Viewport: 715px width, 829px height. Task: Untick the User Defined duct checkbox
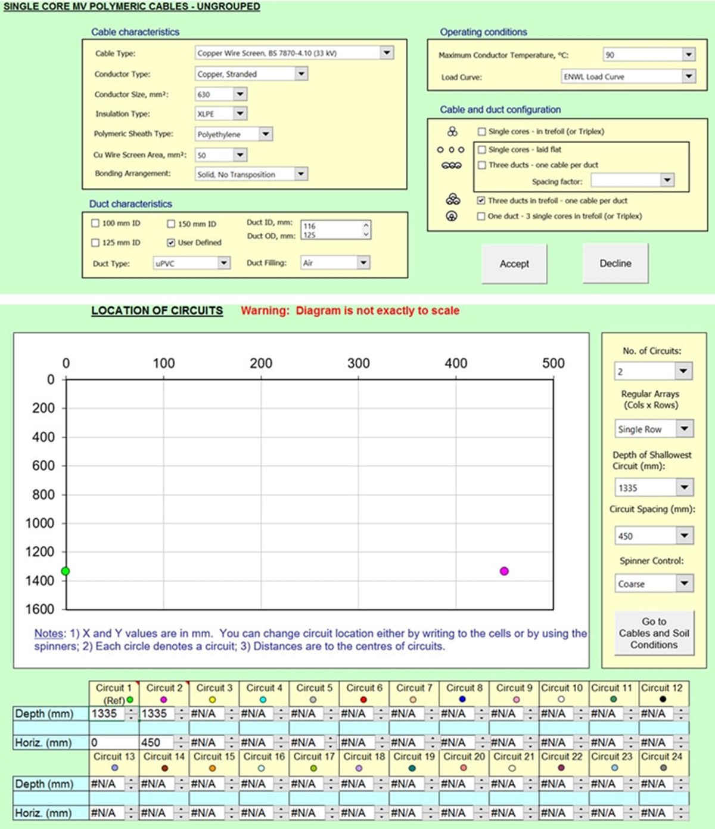pos(171,243)
